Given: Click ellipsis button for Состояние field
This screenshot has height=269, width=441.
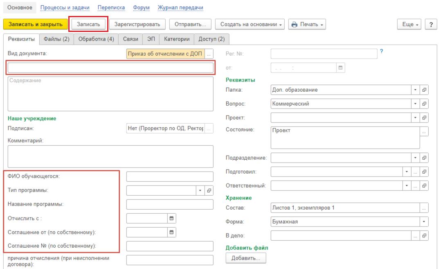Looking at the screenshot, I should [x=424, y=131].
